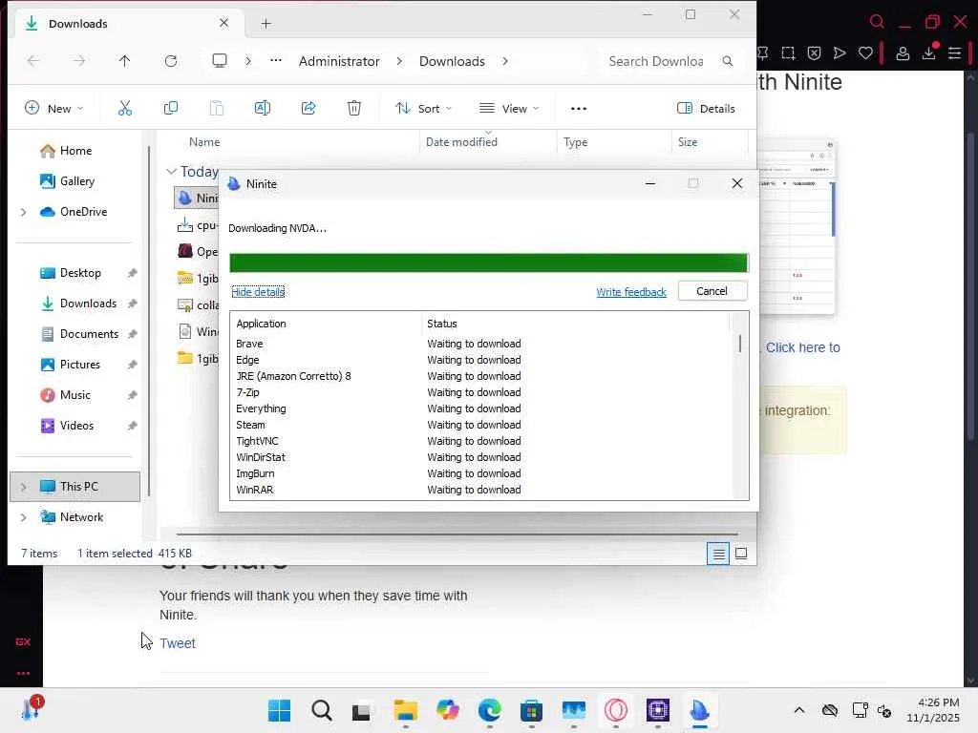Click Administrator breadcrumb in address bar
This screenshot has height=733, width=978.
[339, 61]
